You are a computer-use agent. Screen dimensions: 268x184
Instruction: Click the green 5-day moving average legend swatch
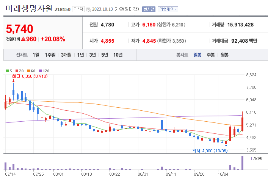tap(7, 71)
